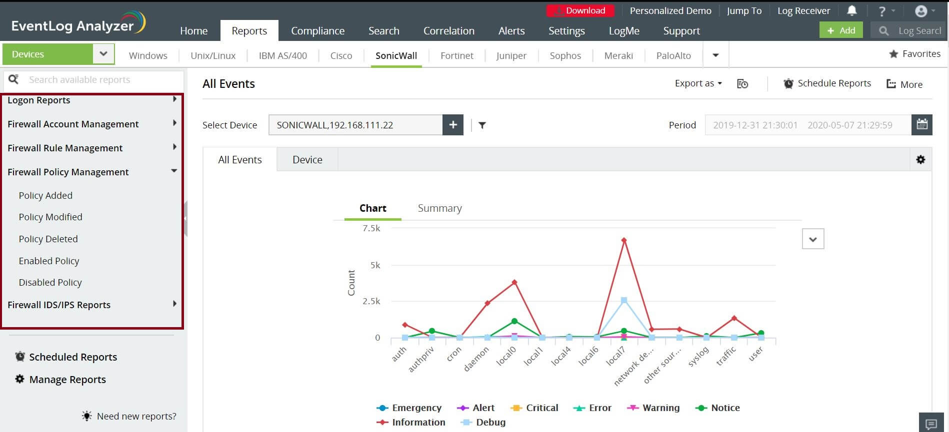Open the Period calendar picker
This screenshot has height=432, width=949.
pyautogui.click(x=922, y=125)
